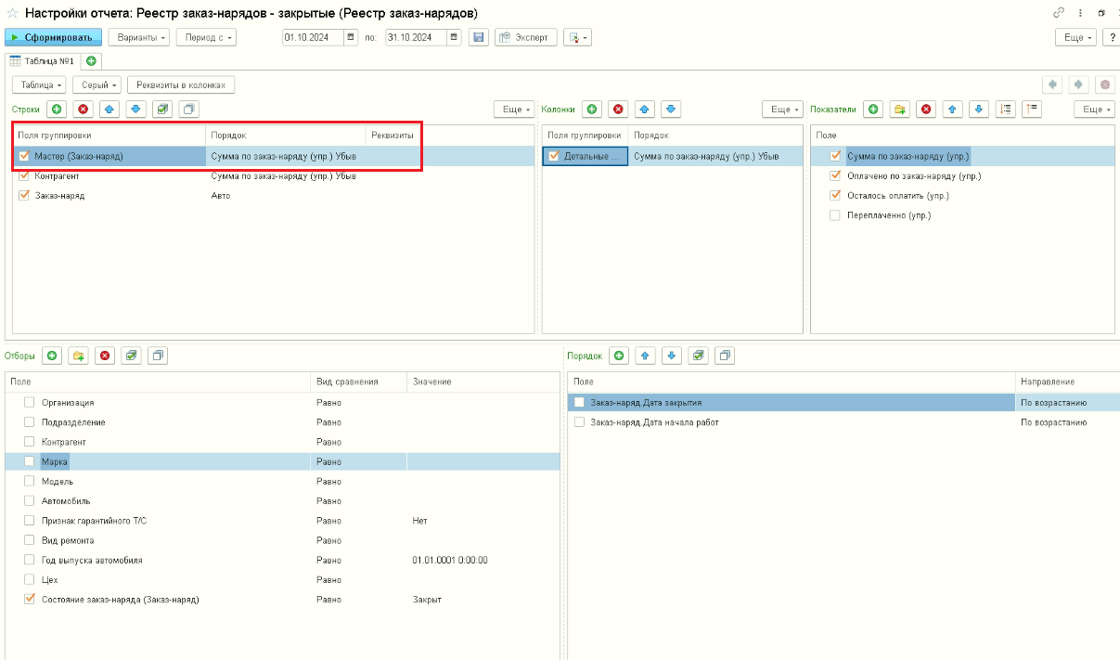The image size is (1120, 660).
Task: Move the Колонки grouping down
Action: [x=673, y=110]
